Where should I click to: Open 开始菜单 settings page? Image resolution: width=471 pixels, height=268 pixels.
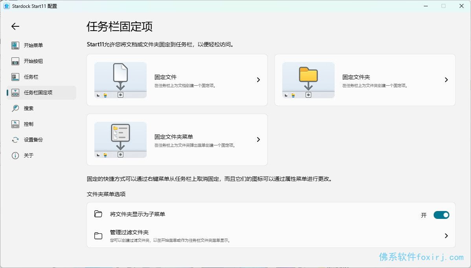[41, 45]
